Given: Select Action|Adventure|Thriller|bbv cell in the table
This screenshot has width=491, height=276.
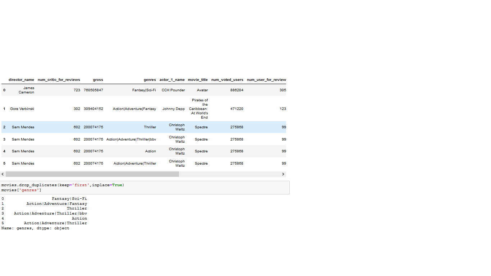Looking at the screenshot, I should tap(131, 139).
